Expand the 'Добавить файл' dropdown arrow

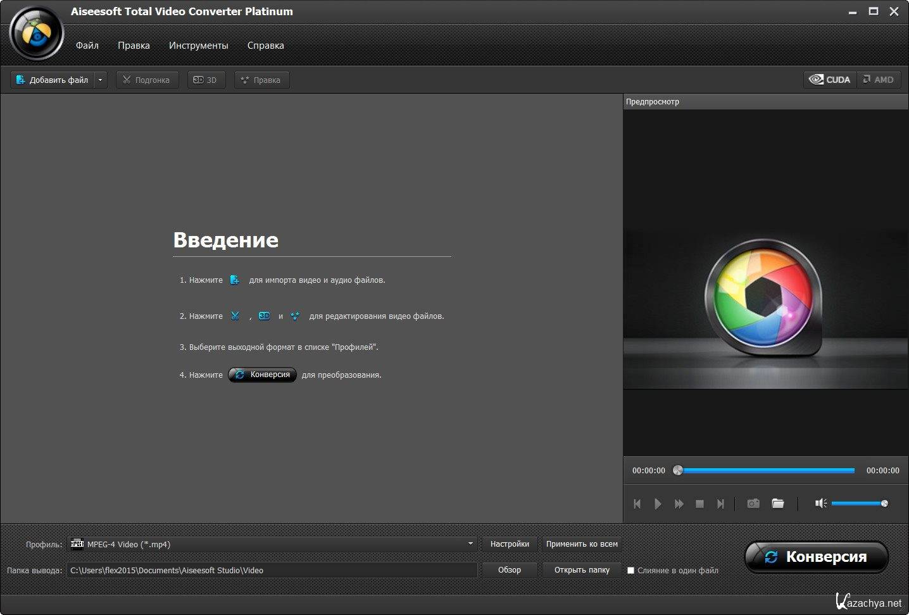(x=101, y=80)
